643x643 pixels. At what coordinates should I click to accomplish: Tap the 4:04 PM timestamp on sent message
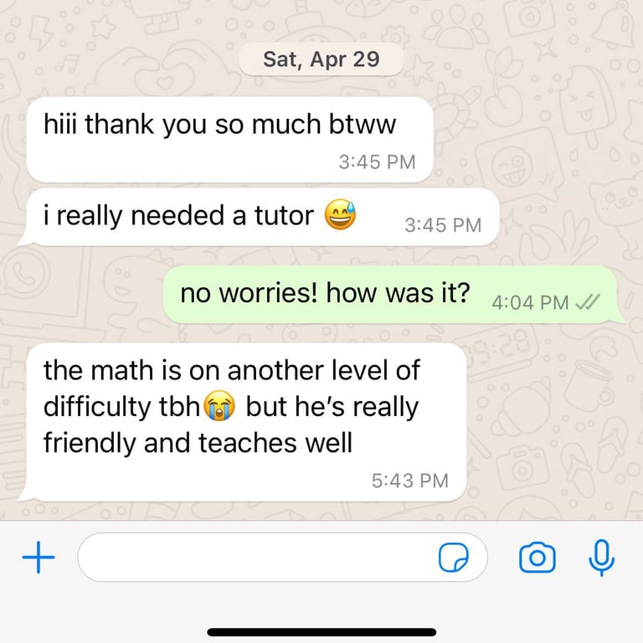coord(530,303)
